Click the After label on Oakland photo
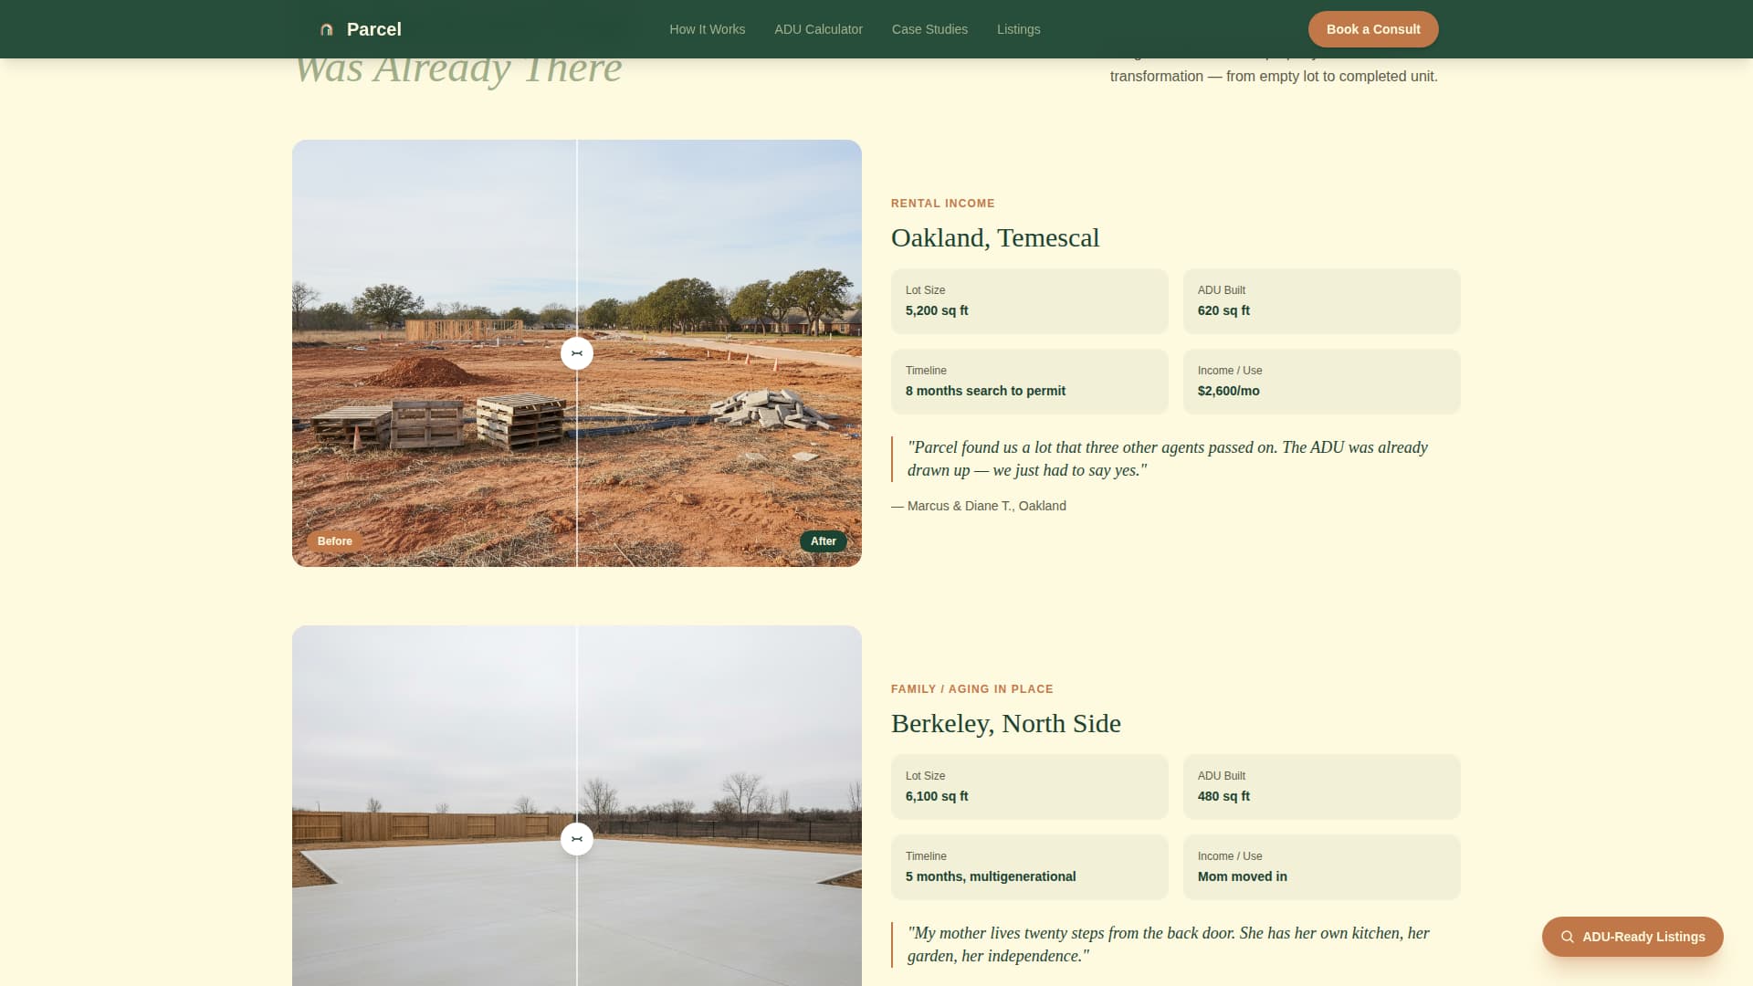Viewport: 1753px width, 986px height. 823,541
